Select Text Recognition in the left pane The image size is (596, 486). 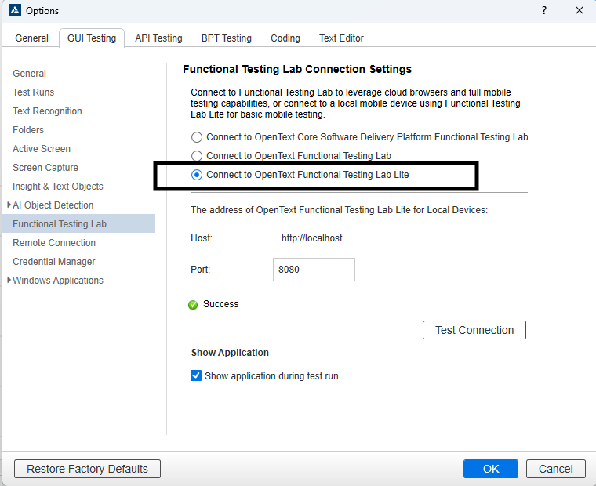click(47, 111)
